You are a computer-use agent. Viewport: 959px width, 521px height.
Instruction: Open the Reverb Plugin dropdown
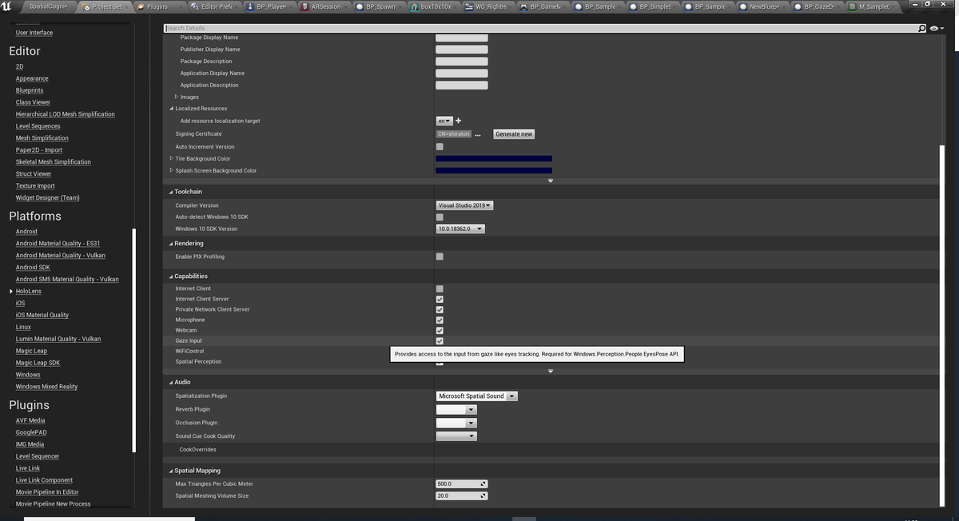(456, 409)
